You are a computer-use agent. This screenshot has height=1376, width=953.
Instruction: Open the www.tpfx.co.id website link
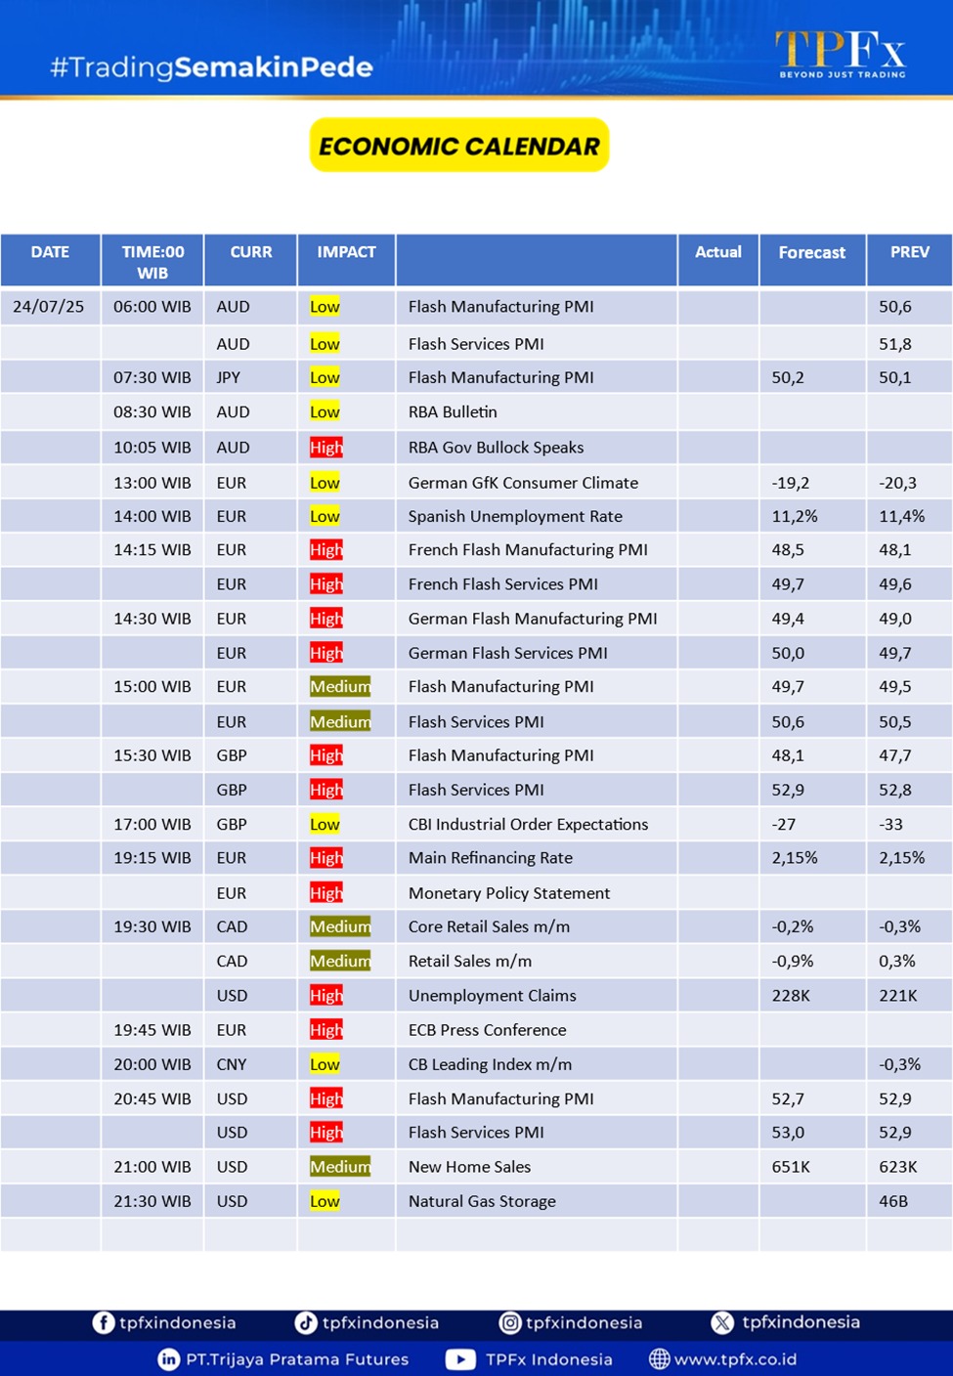tap(735, 1359)
